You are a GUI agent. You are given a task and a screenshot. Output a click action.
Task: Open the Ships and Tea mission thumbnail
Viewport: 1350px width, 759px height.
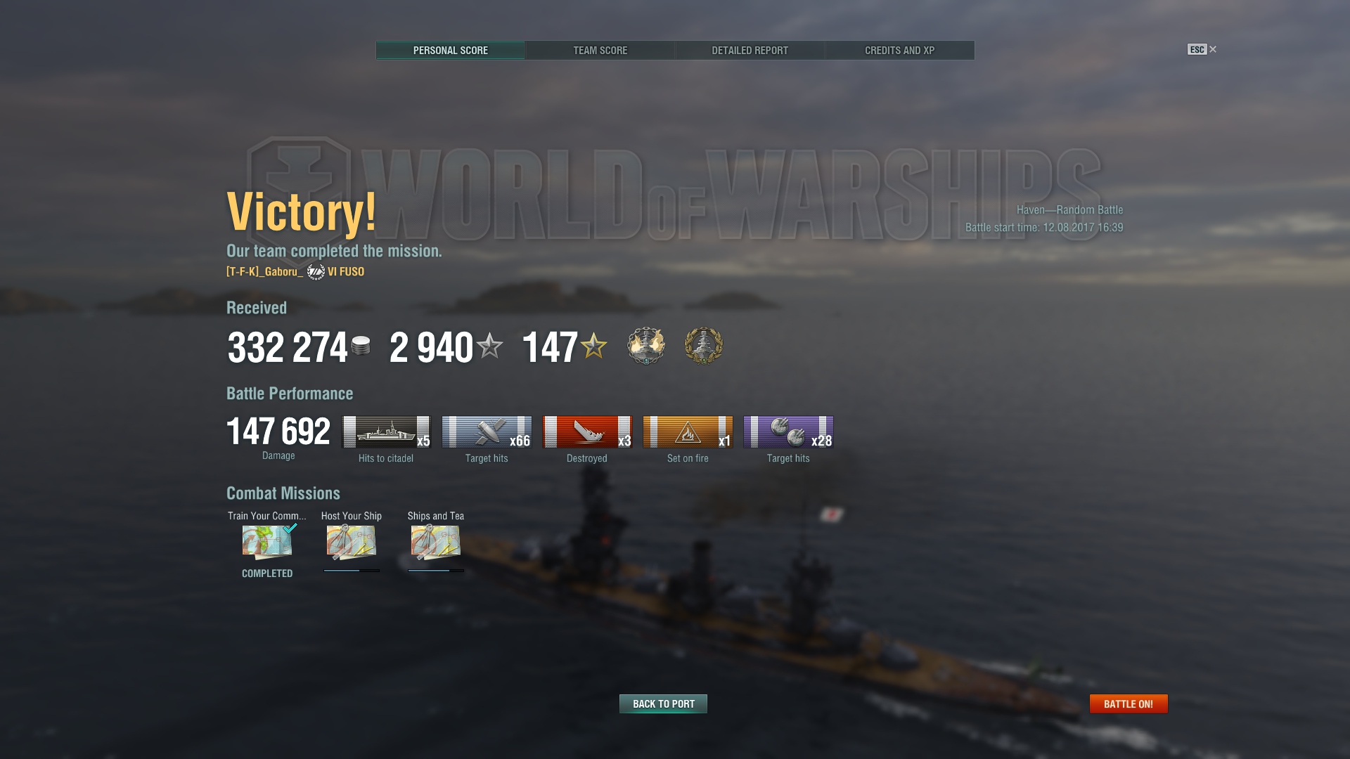pyautogui.click(x=436, y=542)
